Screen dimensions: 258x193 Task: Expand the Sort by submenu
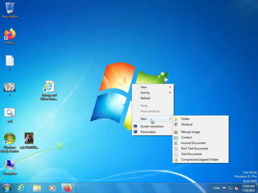[153, 93]
